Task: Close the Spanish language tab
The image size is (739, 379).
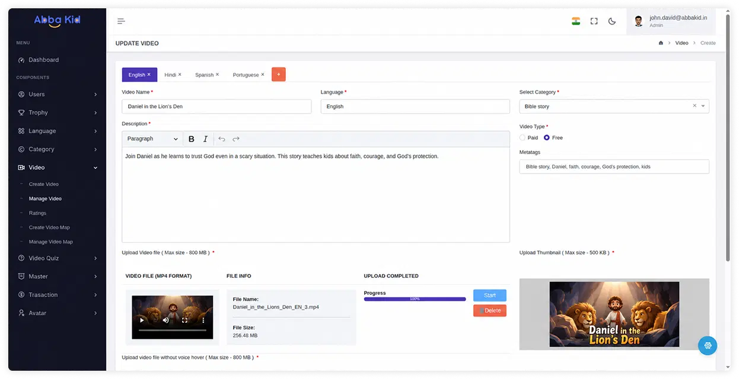Action: 217,75
